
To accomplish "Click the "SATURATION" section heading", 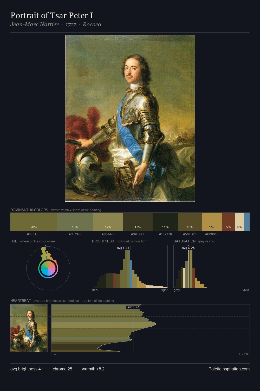I will point(185,241).
